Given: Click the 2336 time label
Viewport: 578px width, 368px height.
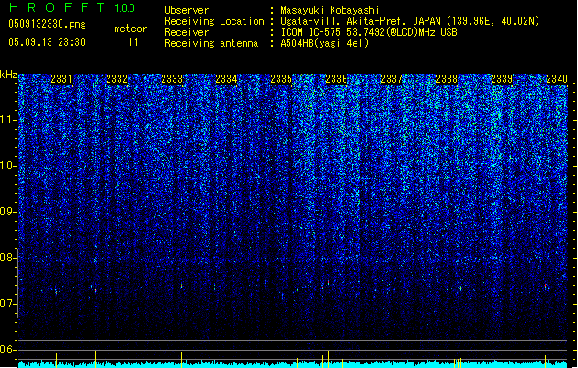Looking at the screenshot, I should click(336, 78).
